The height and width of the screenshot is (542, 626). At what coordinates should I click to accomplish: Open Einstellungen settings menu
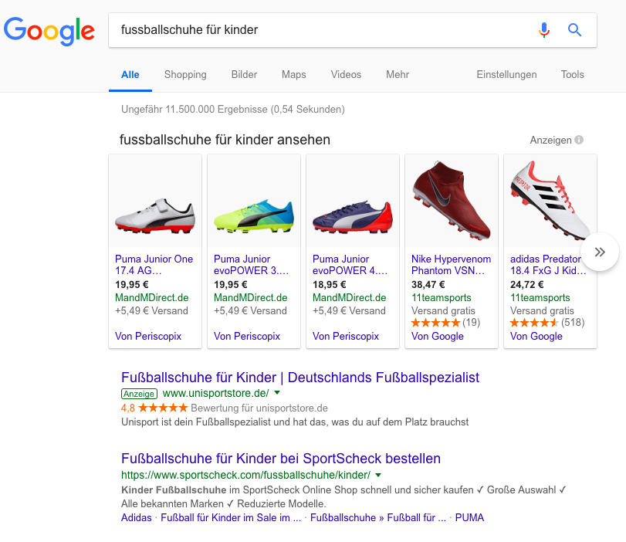506,75
